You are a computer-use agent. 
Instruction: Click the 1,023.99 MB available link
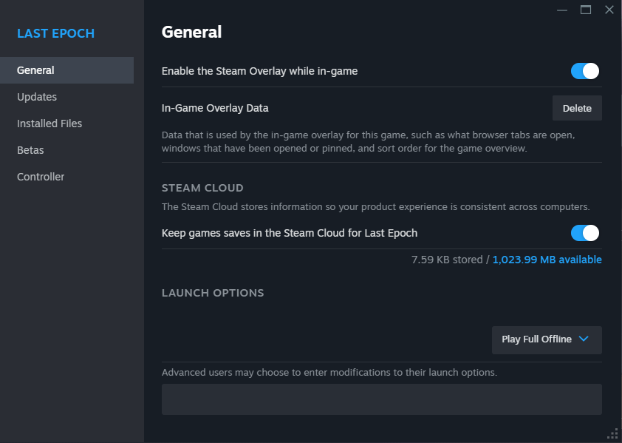pyautogui.click(x=547, y=259)
